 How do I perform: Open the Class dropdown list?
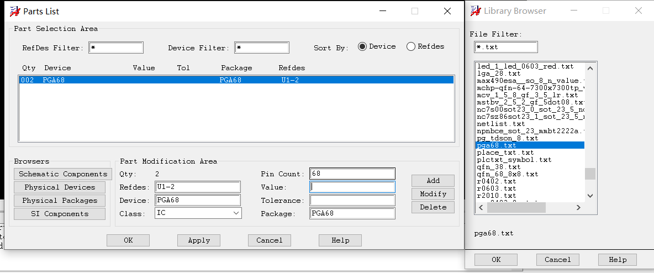236,213
